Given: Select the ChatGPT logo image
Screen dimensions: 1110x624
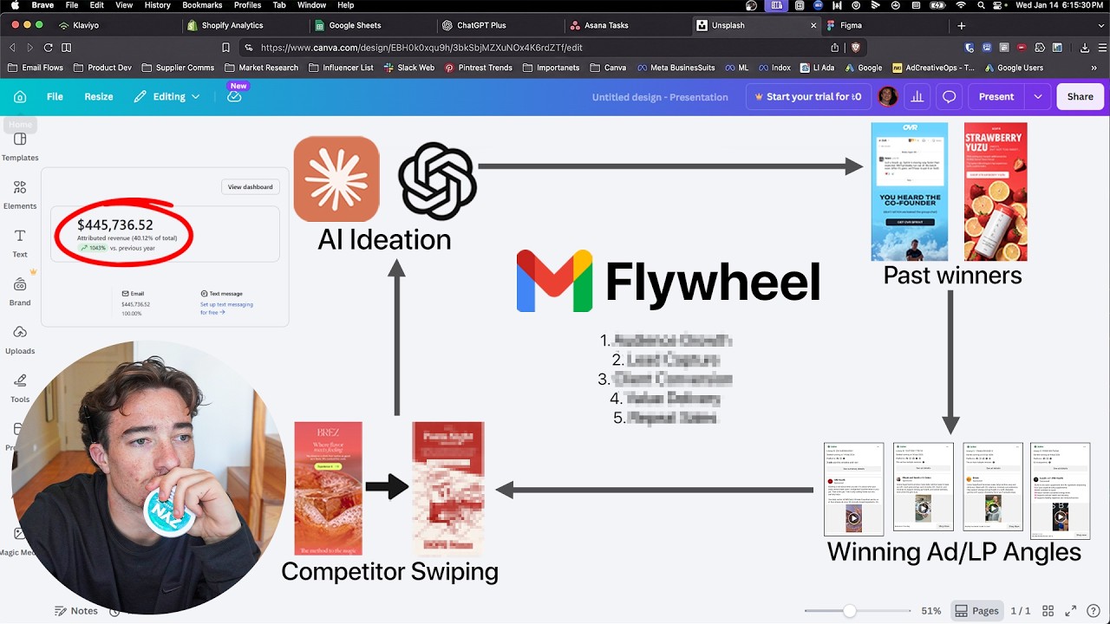Looking at the screenshot, I should [x=437, y=181].
